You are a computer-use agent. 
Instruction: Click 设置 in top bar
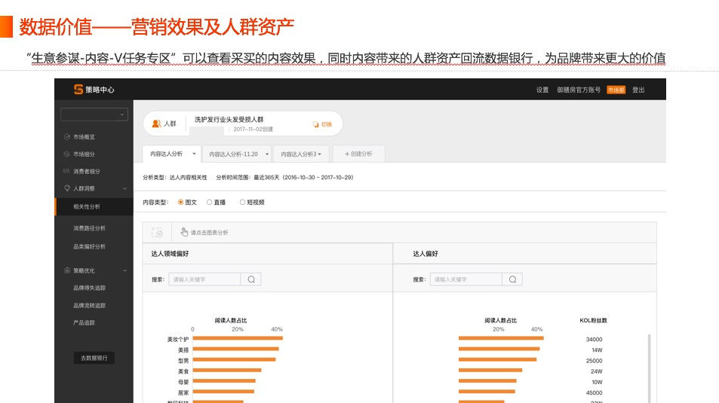pos(542,90)
